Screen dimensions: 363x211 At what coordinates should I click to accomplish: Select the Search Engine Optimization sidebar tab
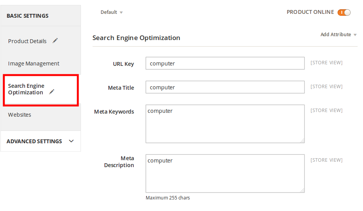coord(26,89)
